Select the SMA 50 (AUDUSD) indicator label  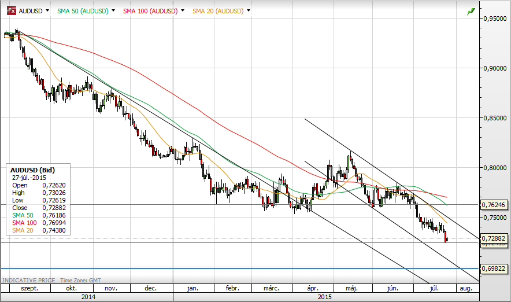point(83,11)
